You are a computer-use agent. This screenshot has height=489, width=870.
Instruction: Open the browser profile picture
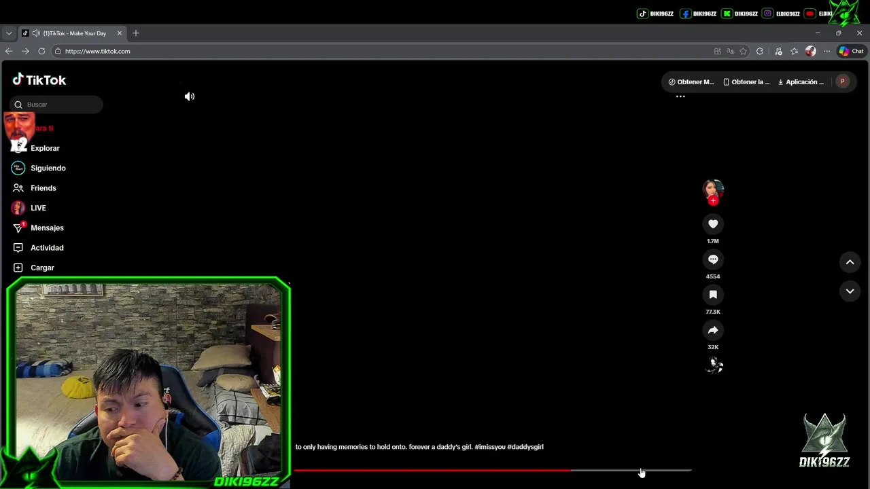[810, 51]
